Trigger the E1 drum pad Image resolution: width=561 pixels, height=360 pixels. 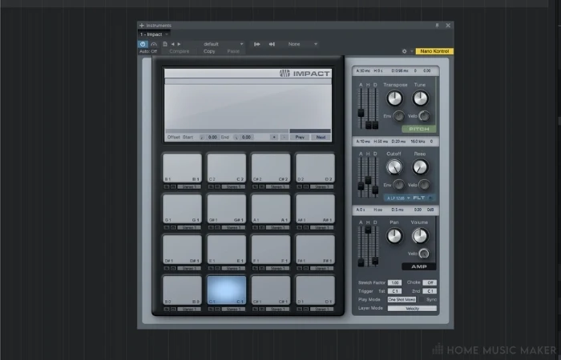coord(227,250)
